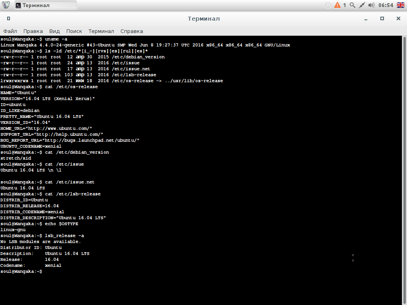Click the 'lsb_release -a' command
This screenshot has height=305, width=407.
[64, 236]
